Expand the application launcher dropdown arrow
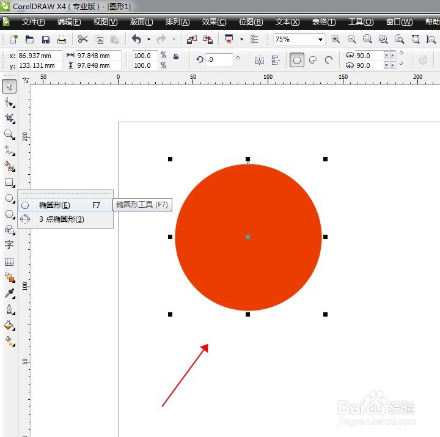This screenshot has height=437, width=440. (241, 39)
